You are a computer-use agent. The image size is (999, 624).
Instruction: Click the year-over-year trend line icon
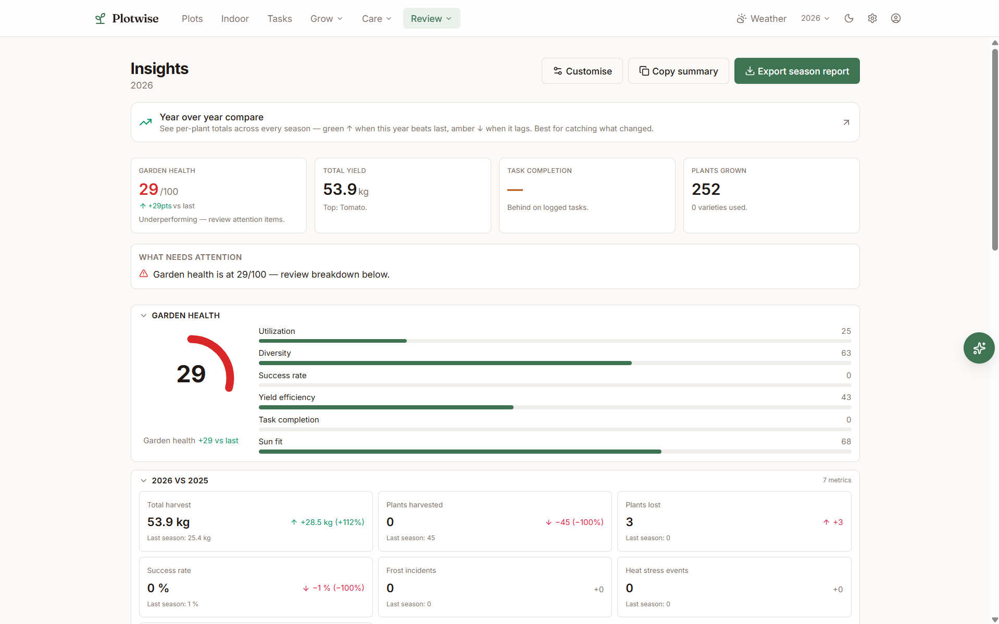coord(146,122)
